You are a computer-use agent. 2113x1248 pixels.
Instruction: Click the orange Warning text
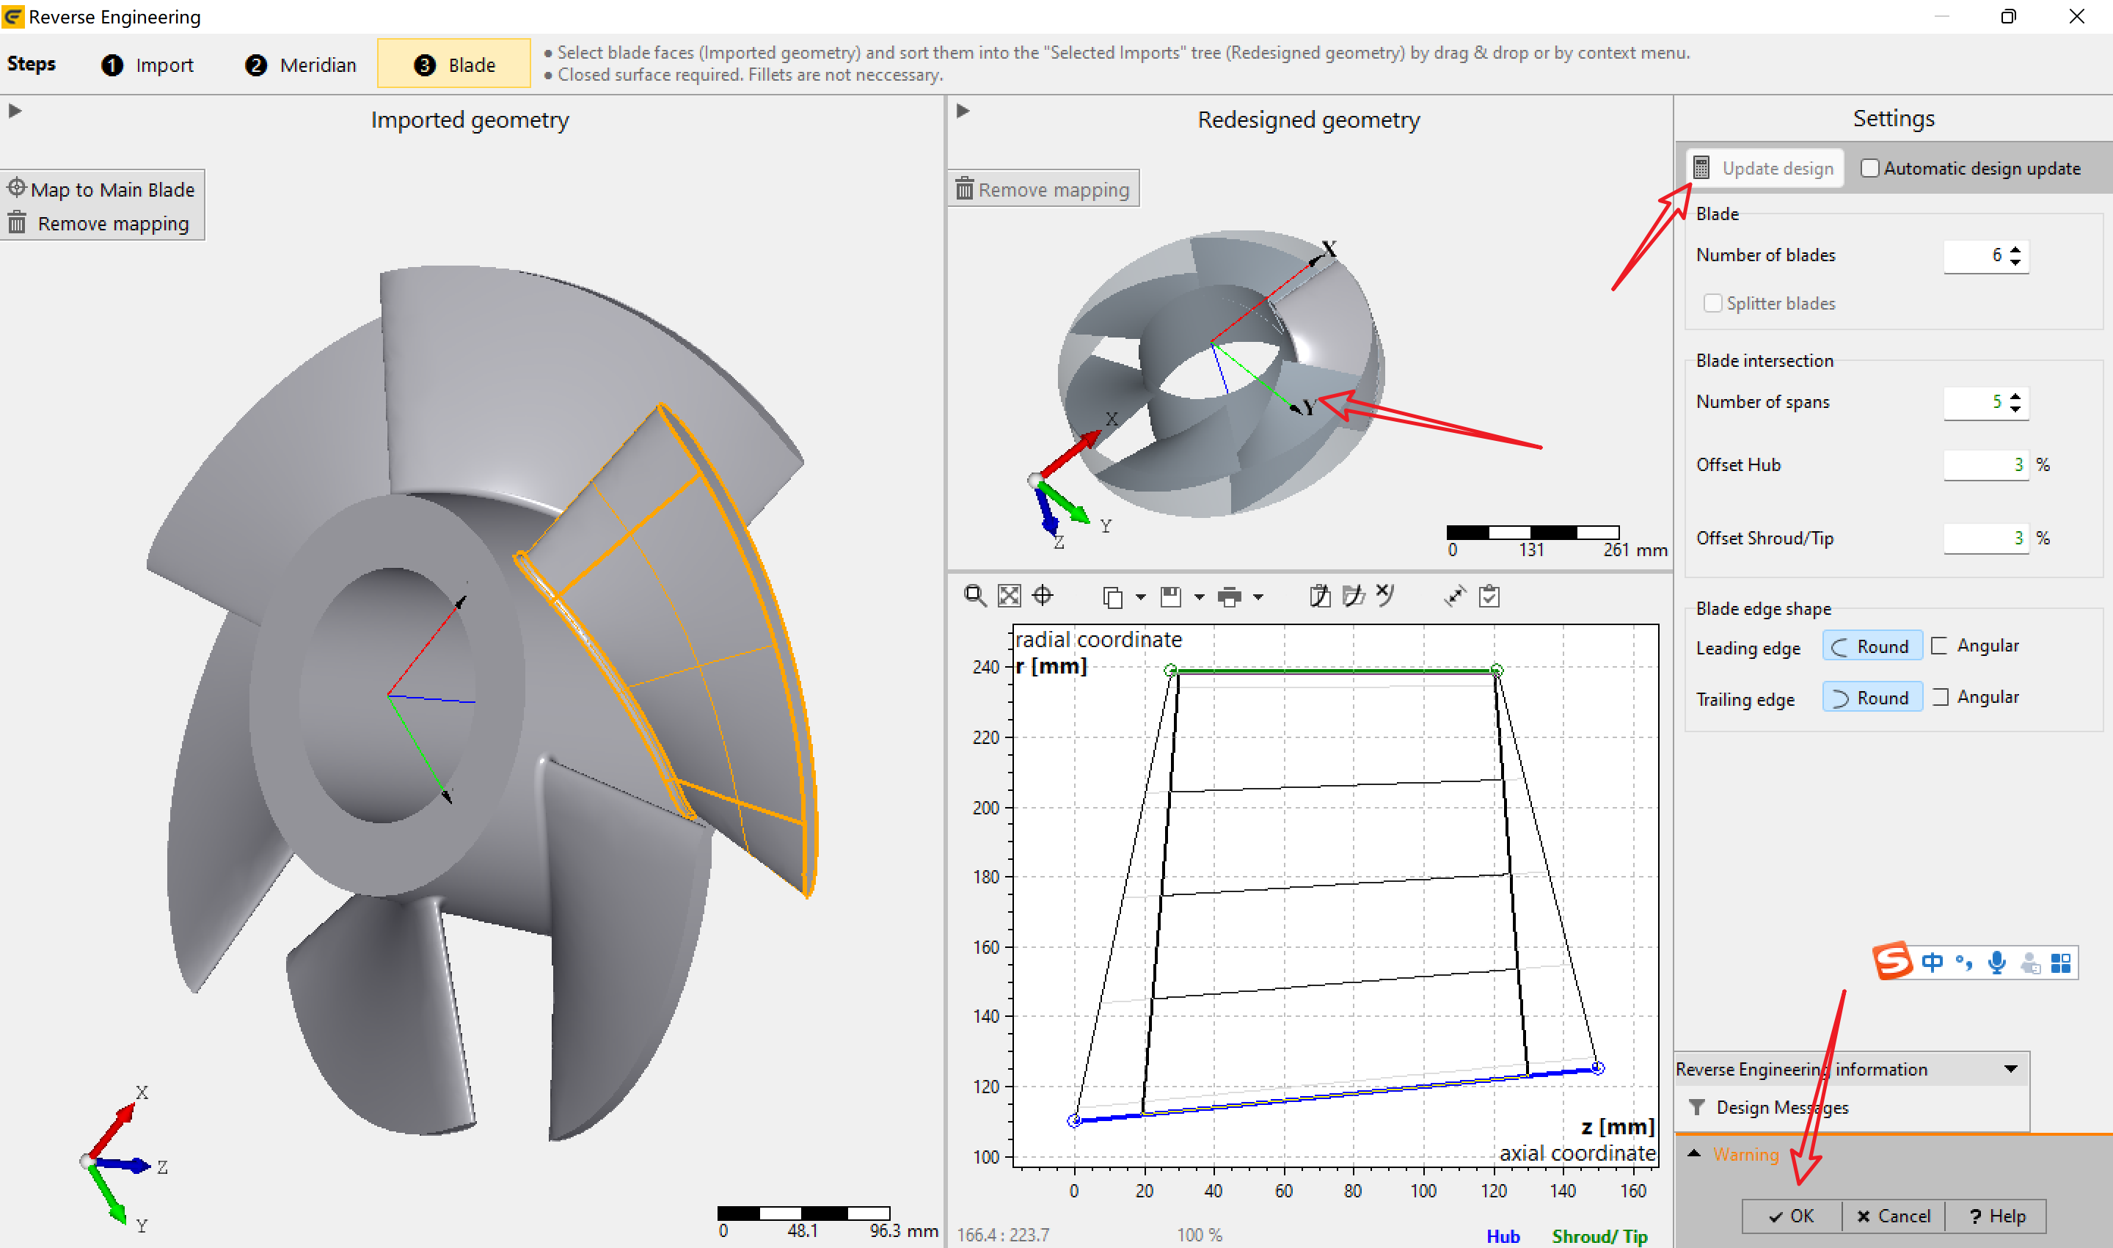click(1745, 1154)
